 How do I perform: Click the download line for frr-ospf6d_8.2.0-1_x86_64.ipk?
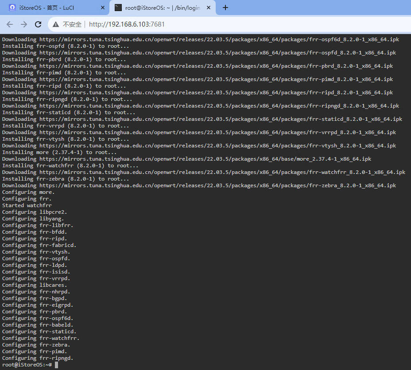(201, 39)
